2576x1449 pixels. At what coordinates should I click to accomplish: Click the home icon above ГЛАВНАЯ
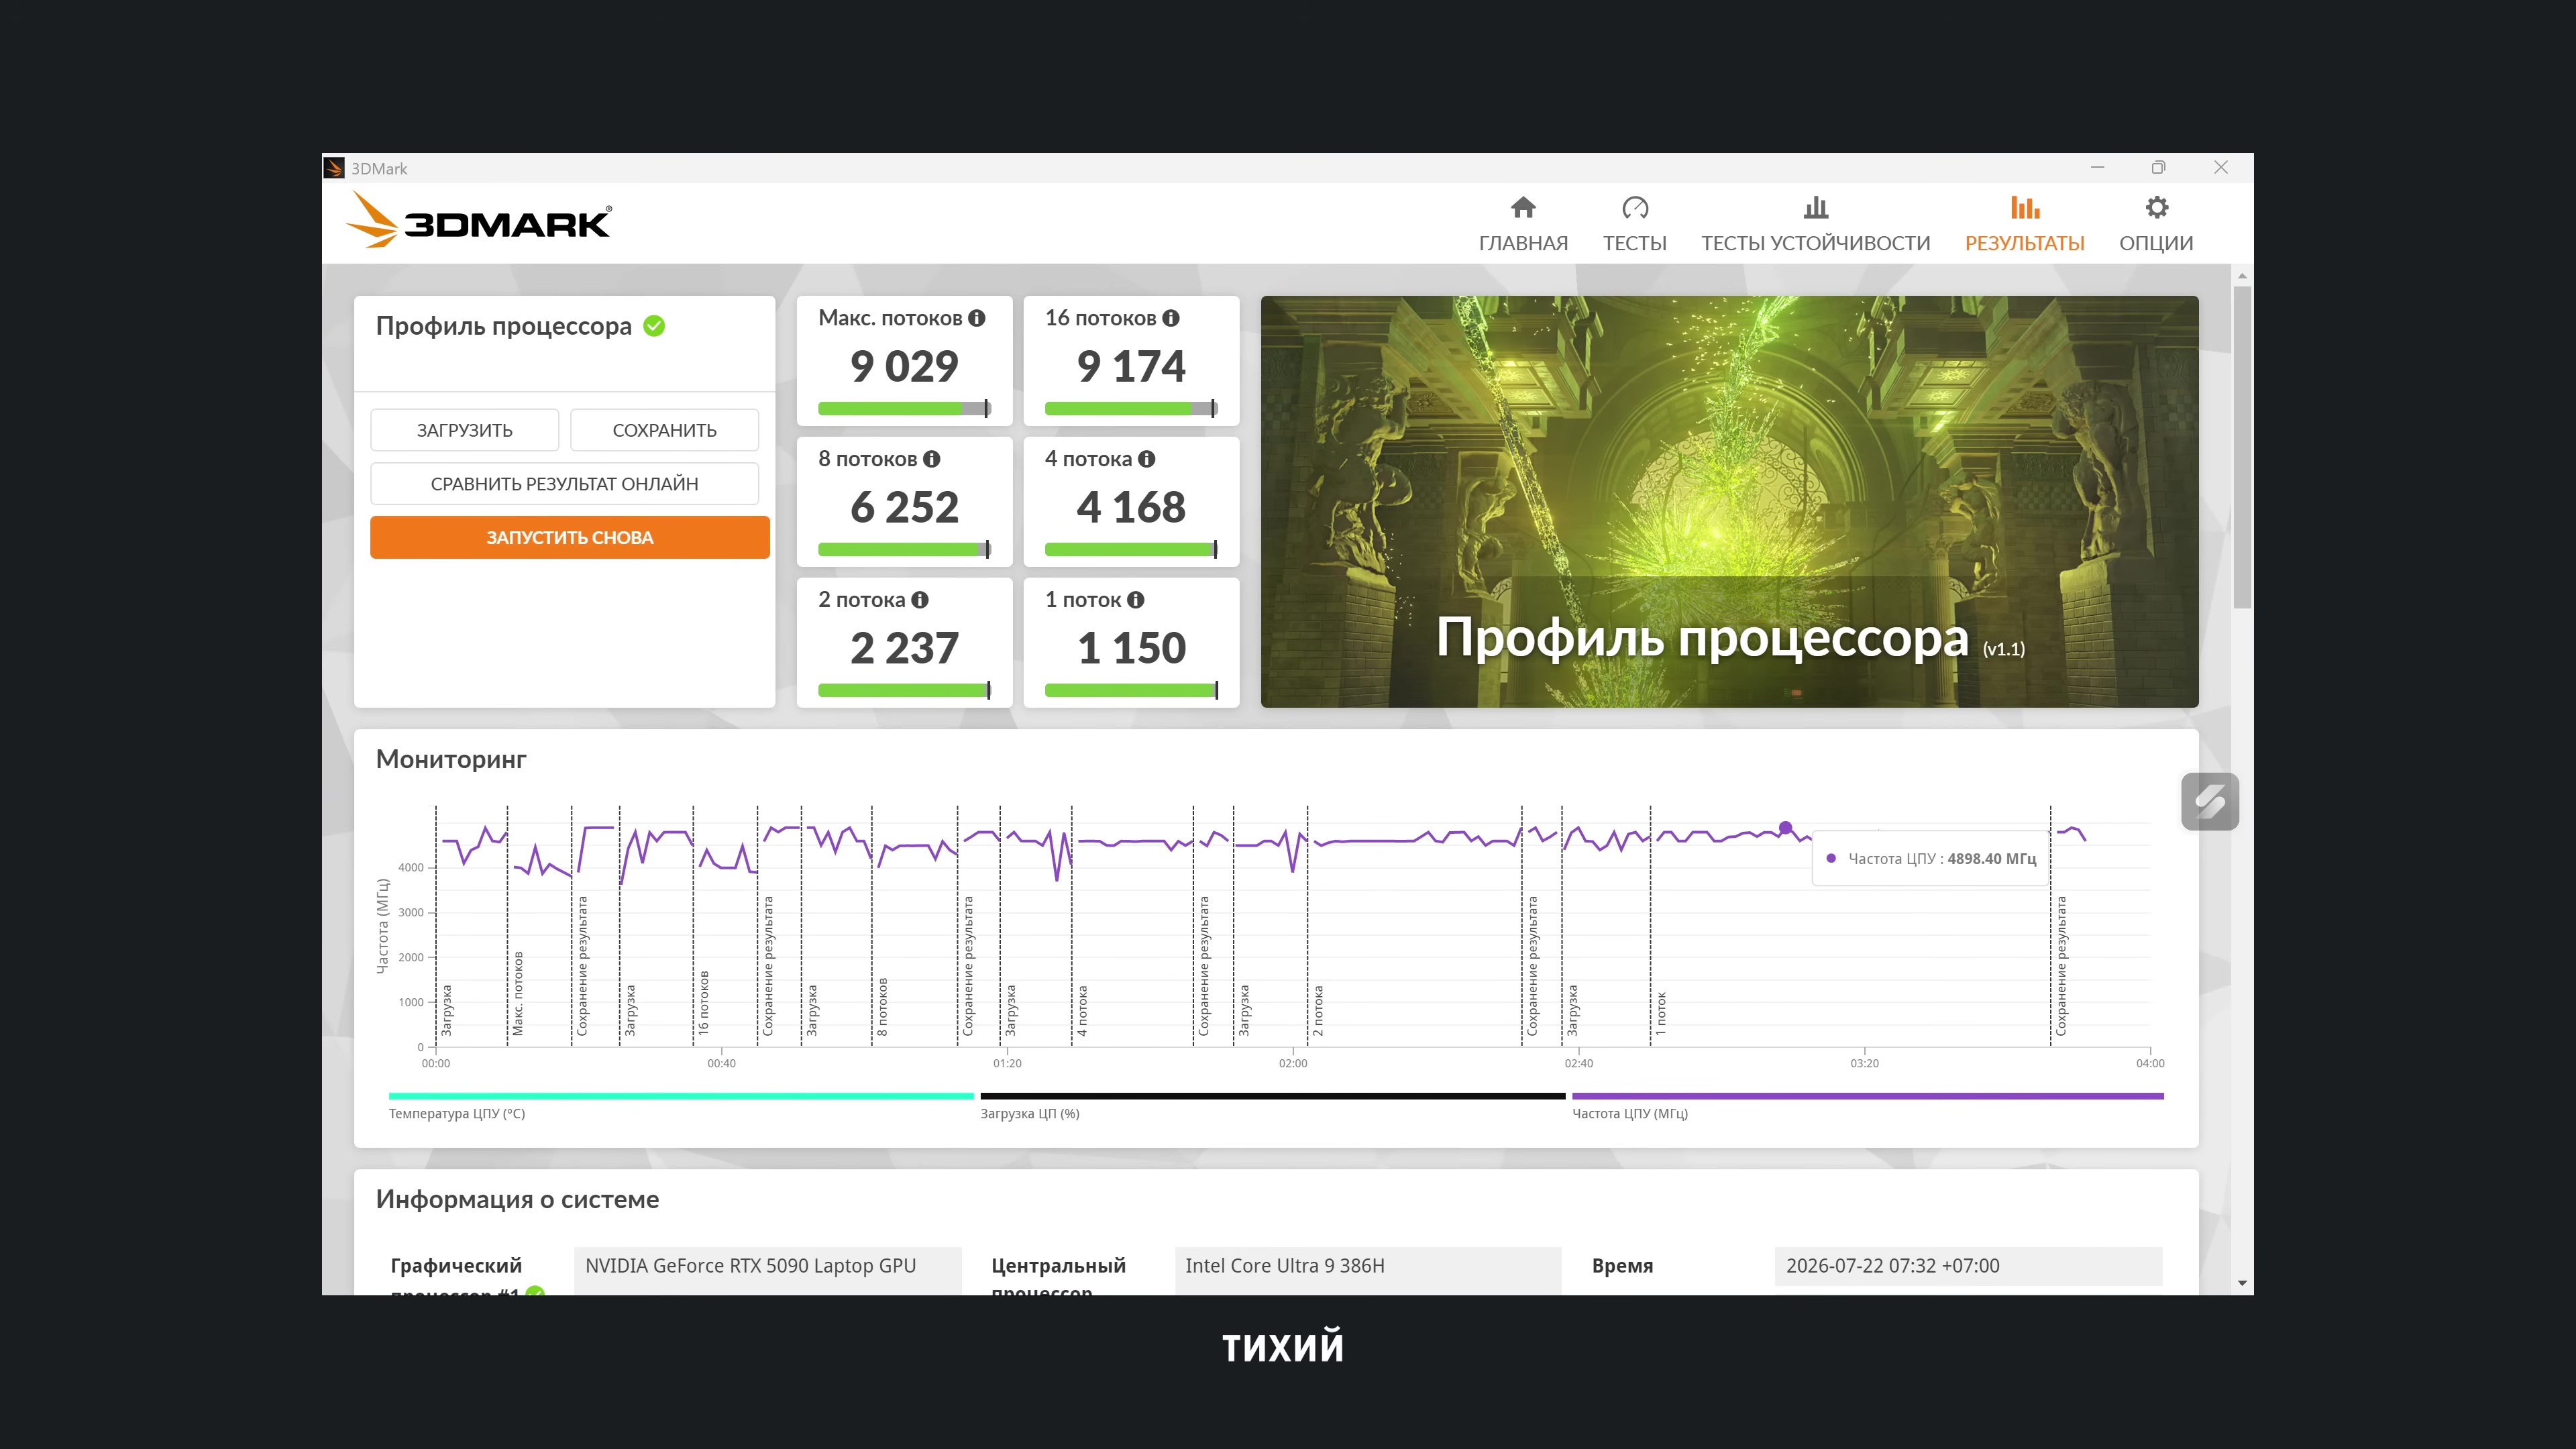[x=1523, y=207]
